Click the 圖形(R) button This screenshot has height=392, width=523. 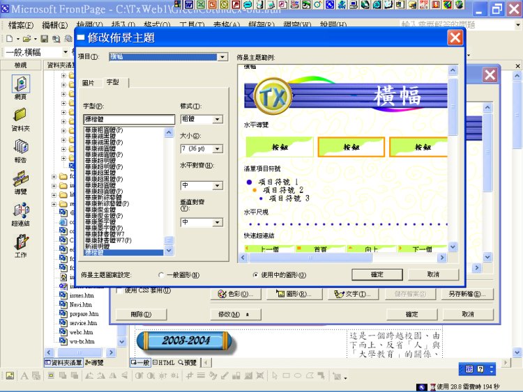pyautogui.click(x=294, y=294)
